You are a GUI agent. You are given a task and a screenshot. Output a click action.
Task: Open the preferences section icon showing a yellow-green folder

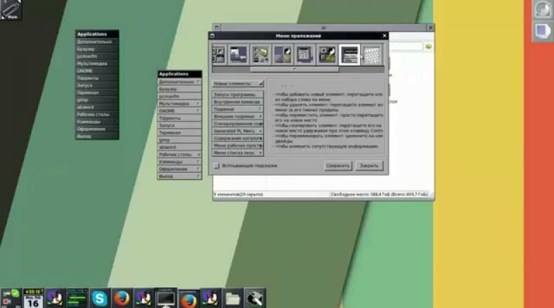pos(261,55)
